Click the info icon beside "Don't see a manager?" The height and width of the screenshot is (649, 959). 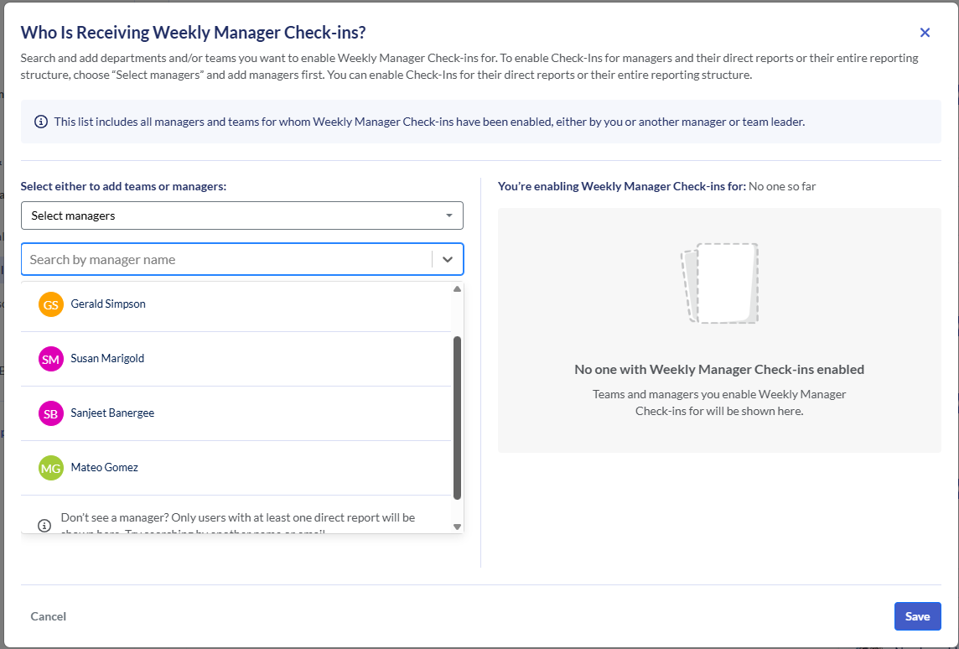tap(44, 526)
